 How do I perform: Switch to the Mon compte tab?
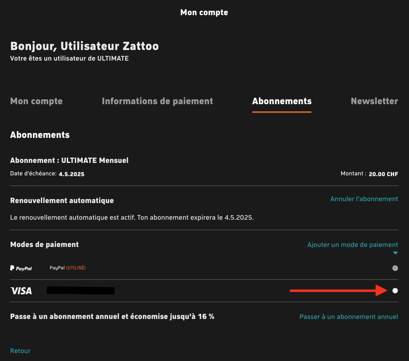36,101
